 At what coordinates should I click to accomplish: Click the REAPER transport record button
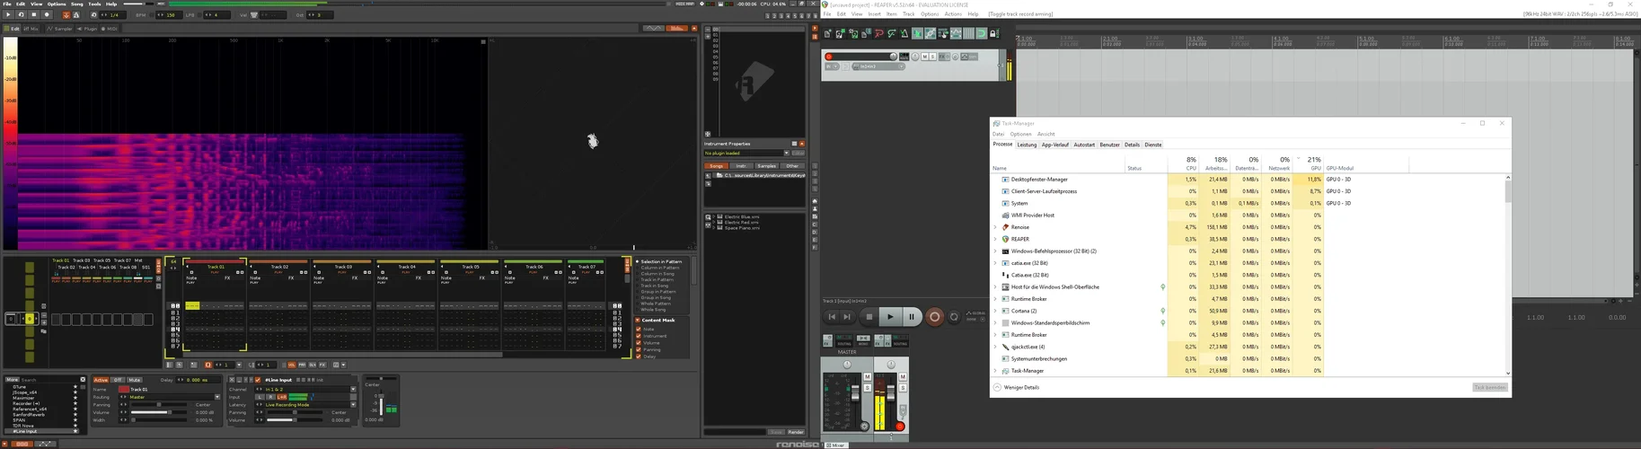[934, 316]
